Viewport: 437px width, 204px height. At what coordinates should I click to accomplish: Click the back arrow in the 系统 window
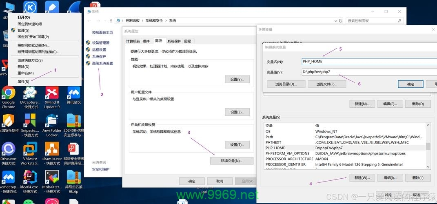(89, 21)
